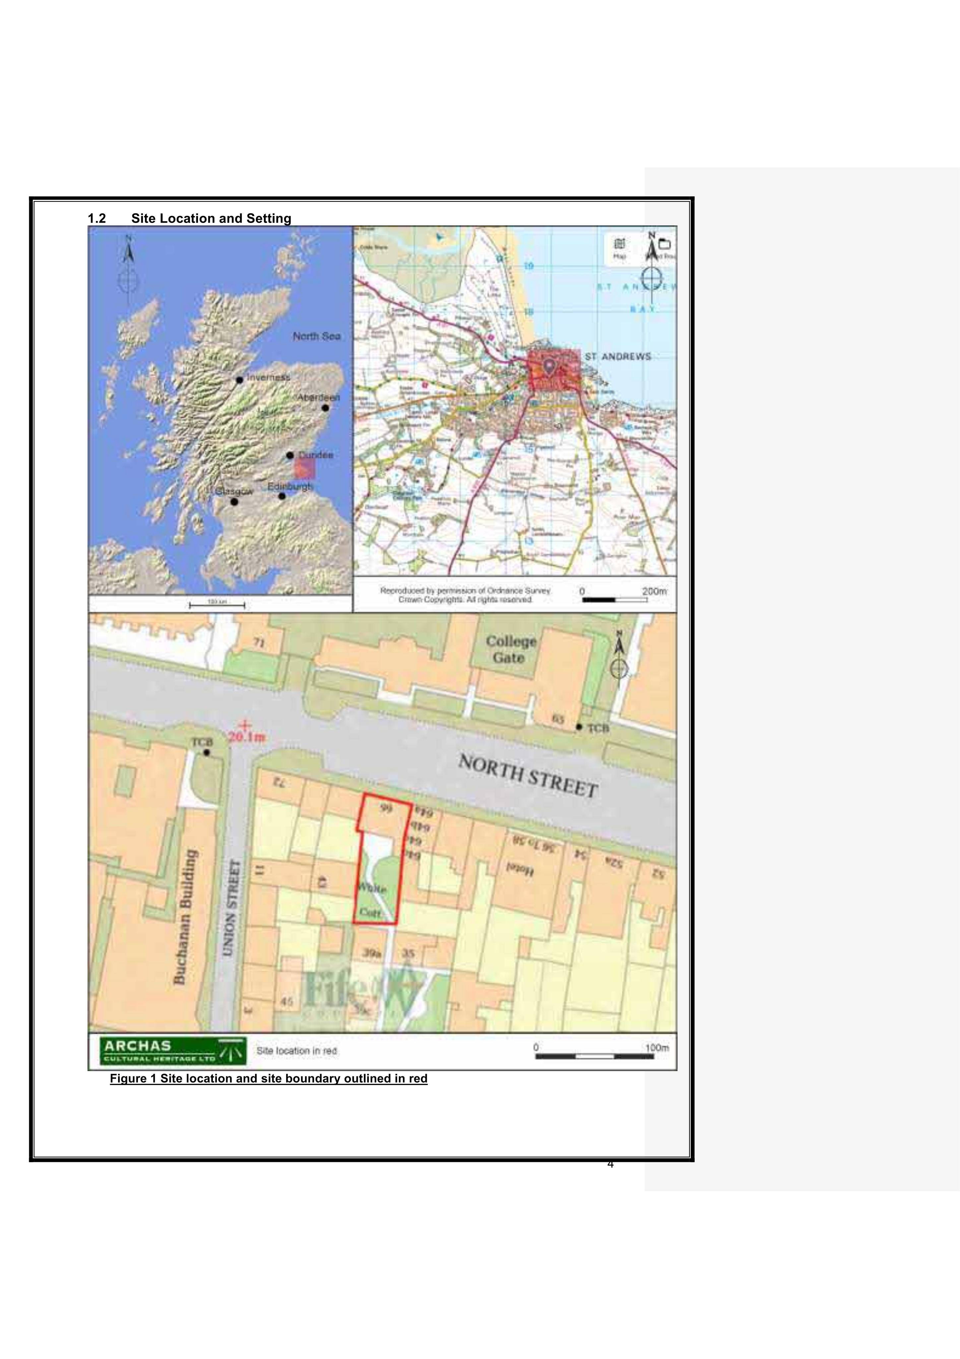Click the north arrow on the street plan
This screenshot has height=1359, width=960.
619,659
